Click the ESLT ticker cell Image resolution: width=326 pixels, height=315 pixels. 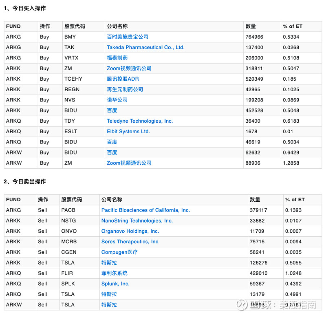click(x=84, y=131)
